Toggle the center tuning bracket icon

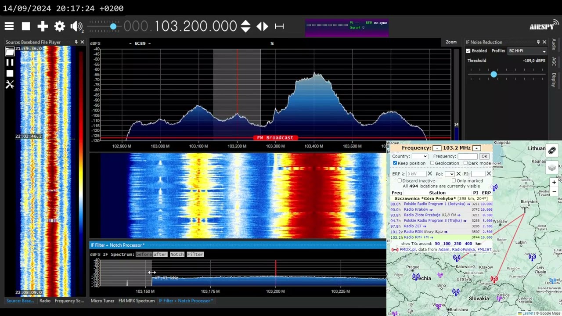[279, 26]
